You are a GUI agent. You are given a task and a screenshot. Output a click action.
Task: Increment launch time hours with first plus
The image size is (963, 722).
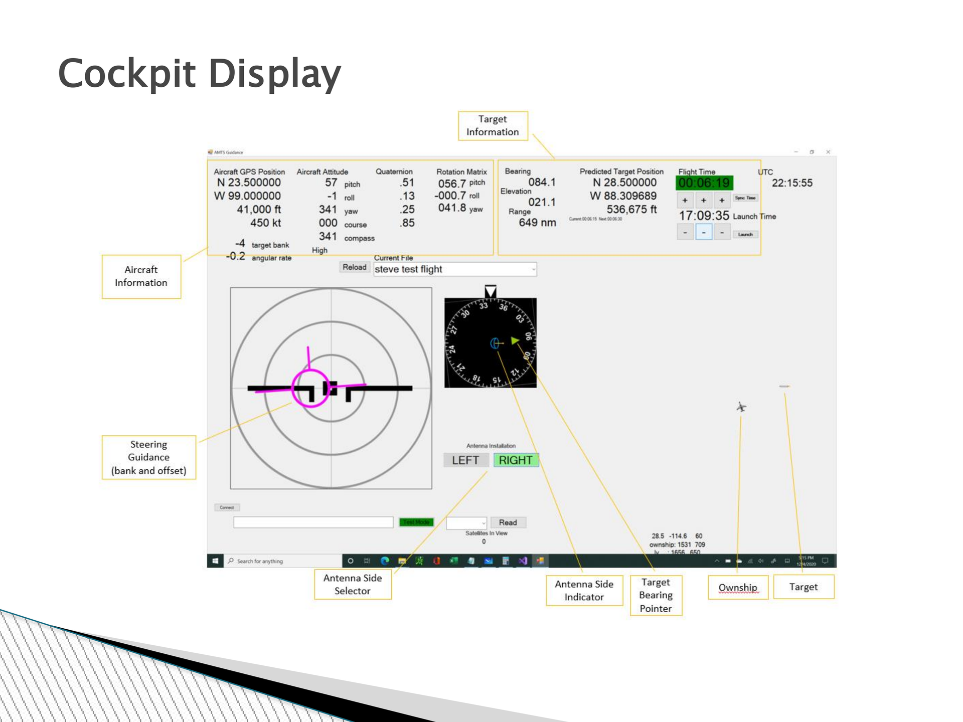pos(685,200)
